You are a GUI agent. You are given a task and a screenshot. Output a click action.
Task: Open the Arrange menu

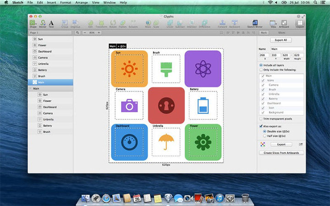click(81, 3)
